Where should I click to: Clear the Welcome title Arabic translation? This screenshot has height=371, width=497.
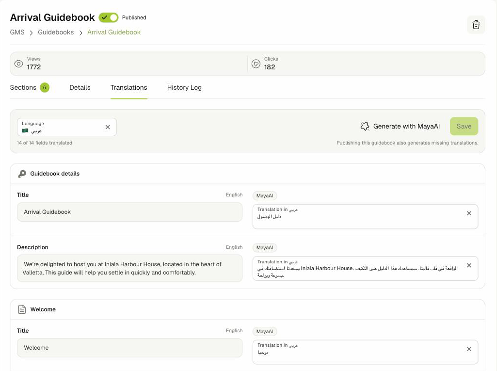tap(469, 349)
